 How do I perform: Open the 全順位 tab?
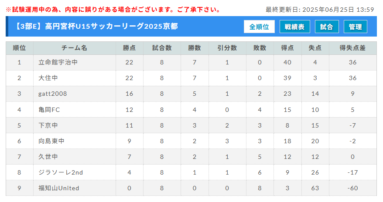(x=259, y=27)
